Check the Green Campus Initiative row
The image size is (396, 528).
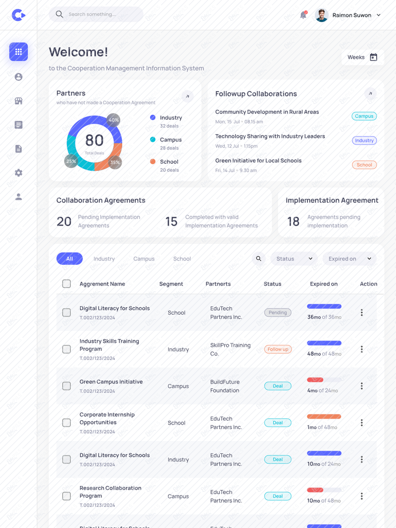(67, 386)
